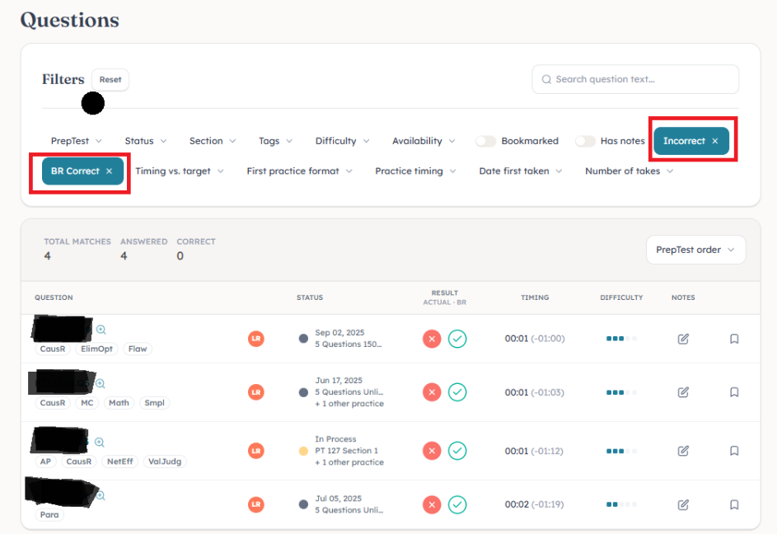Click red incorrect result icon in first row

[432, 339]
